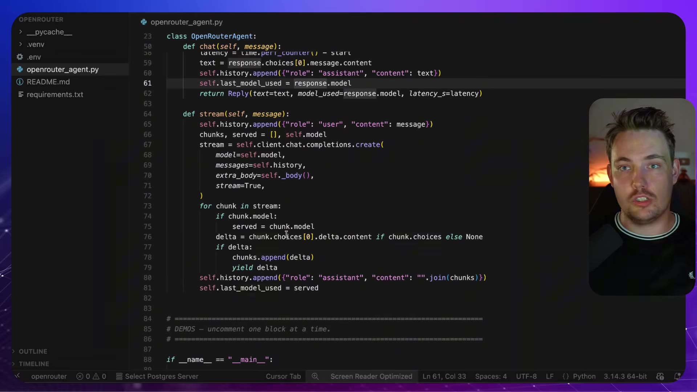Change indentation via Spaces: 4
The width and height of the screenshot is (697, 392).
point(491,376)
